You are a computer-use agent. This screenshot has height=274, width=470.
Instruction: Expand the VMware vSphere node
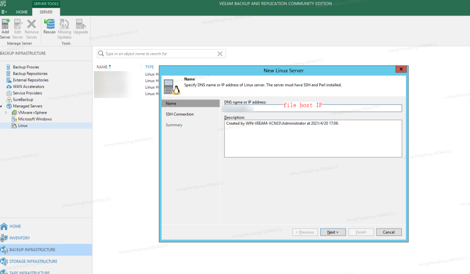6,113
